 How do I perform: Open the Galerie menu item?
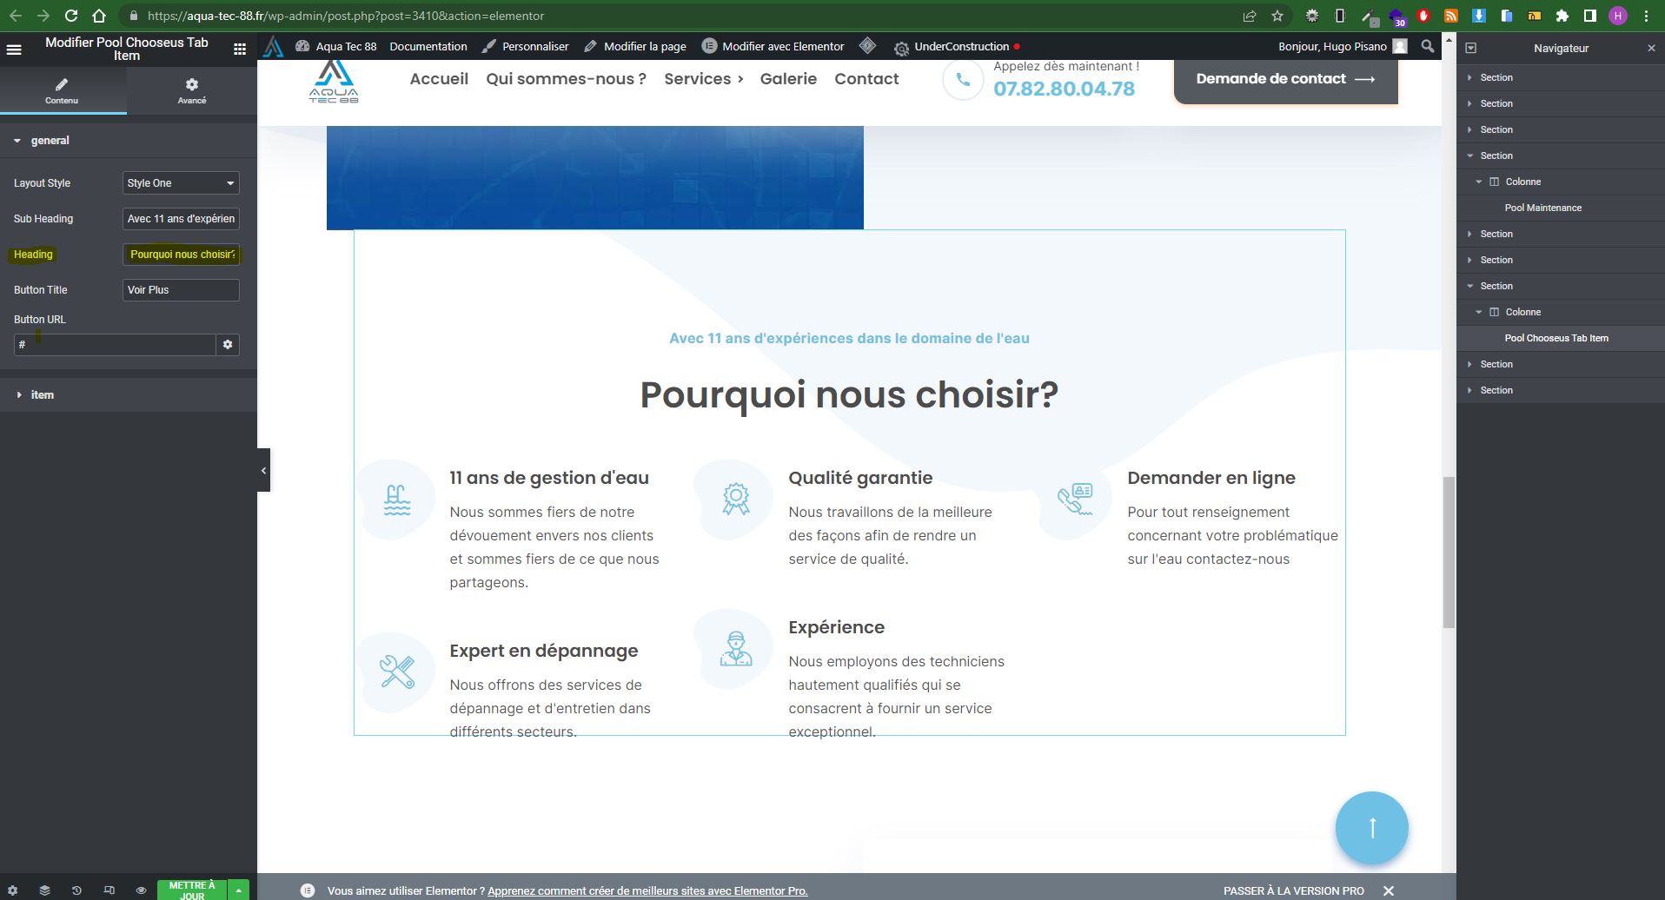[787, 79]
